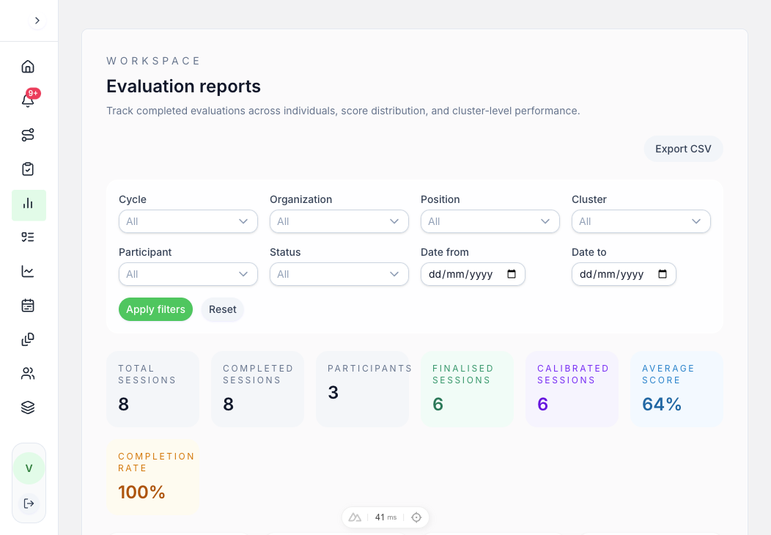This screenshot has height=535, width=771.
Task: Click the Date to input field
Action: [x=624, y=274]
